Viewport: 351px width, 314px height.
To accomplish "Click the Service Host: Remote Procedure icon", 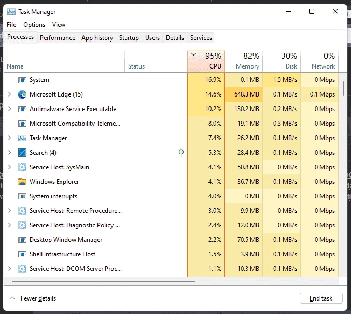I will [x=22, y=211].
